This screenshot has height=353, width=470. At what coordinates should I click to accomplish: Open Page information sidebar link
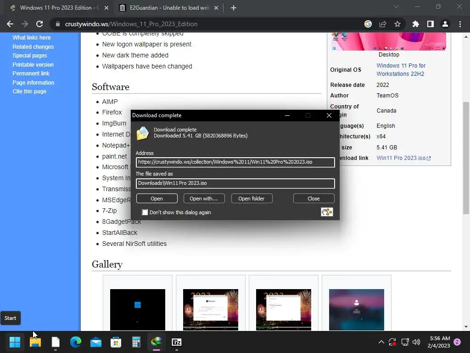(x=33, y=82)
